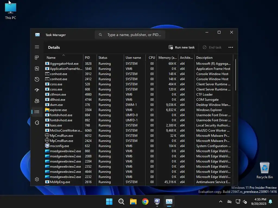Select msedgewebview2.exe with PID 2232

(138, 177)
